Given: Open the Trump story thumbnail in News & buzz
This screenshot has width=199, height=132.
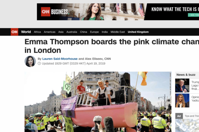Looking at the screenshot, I should [x=182, y=86].
